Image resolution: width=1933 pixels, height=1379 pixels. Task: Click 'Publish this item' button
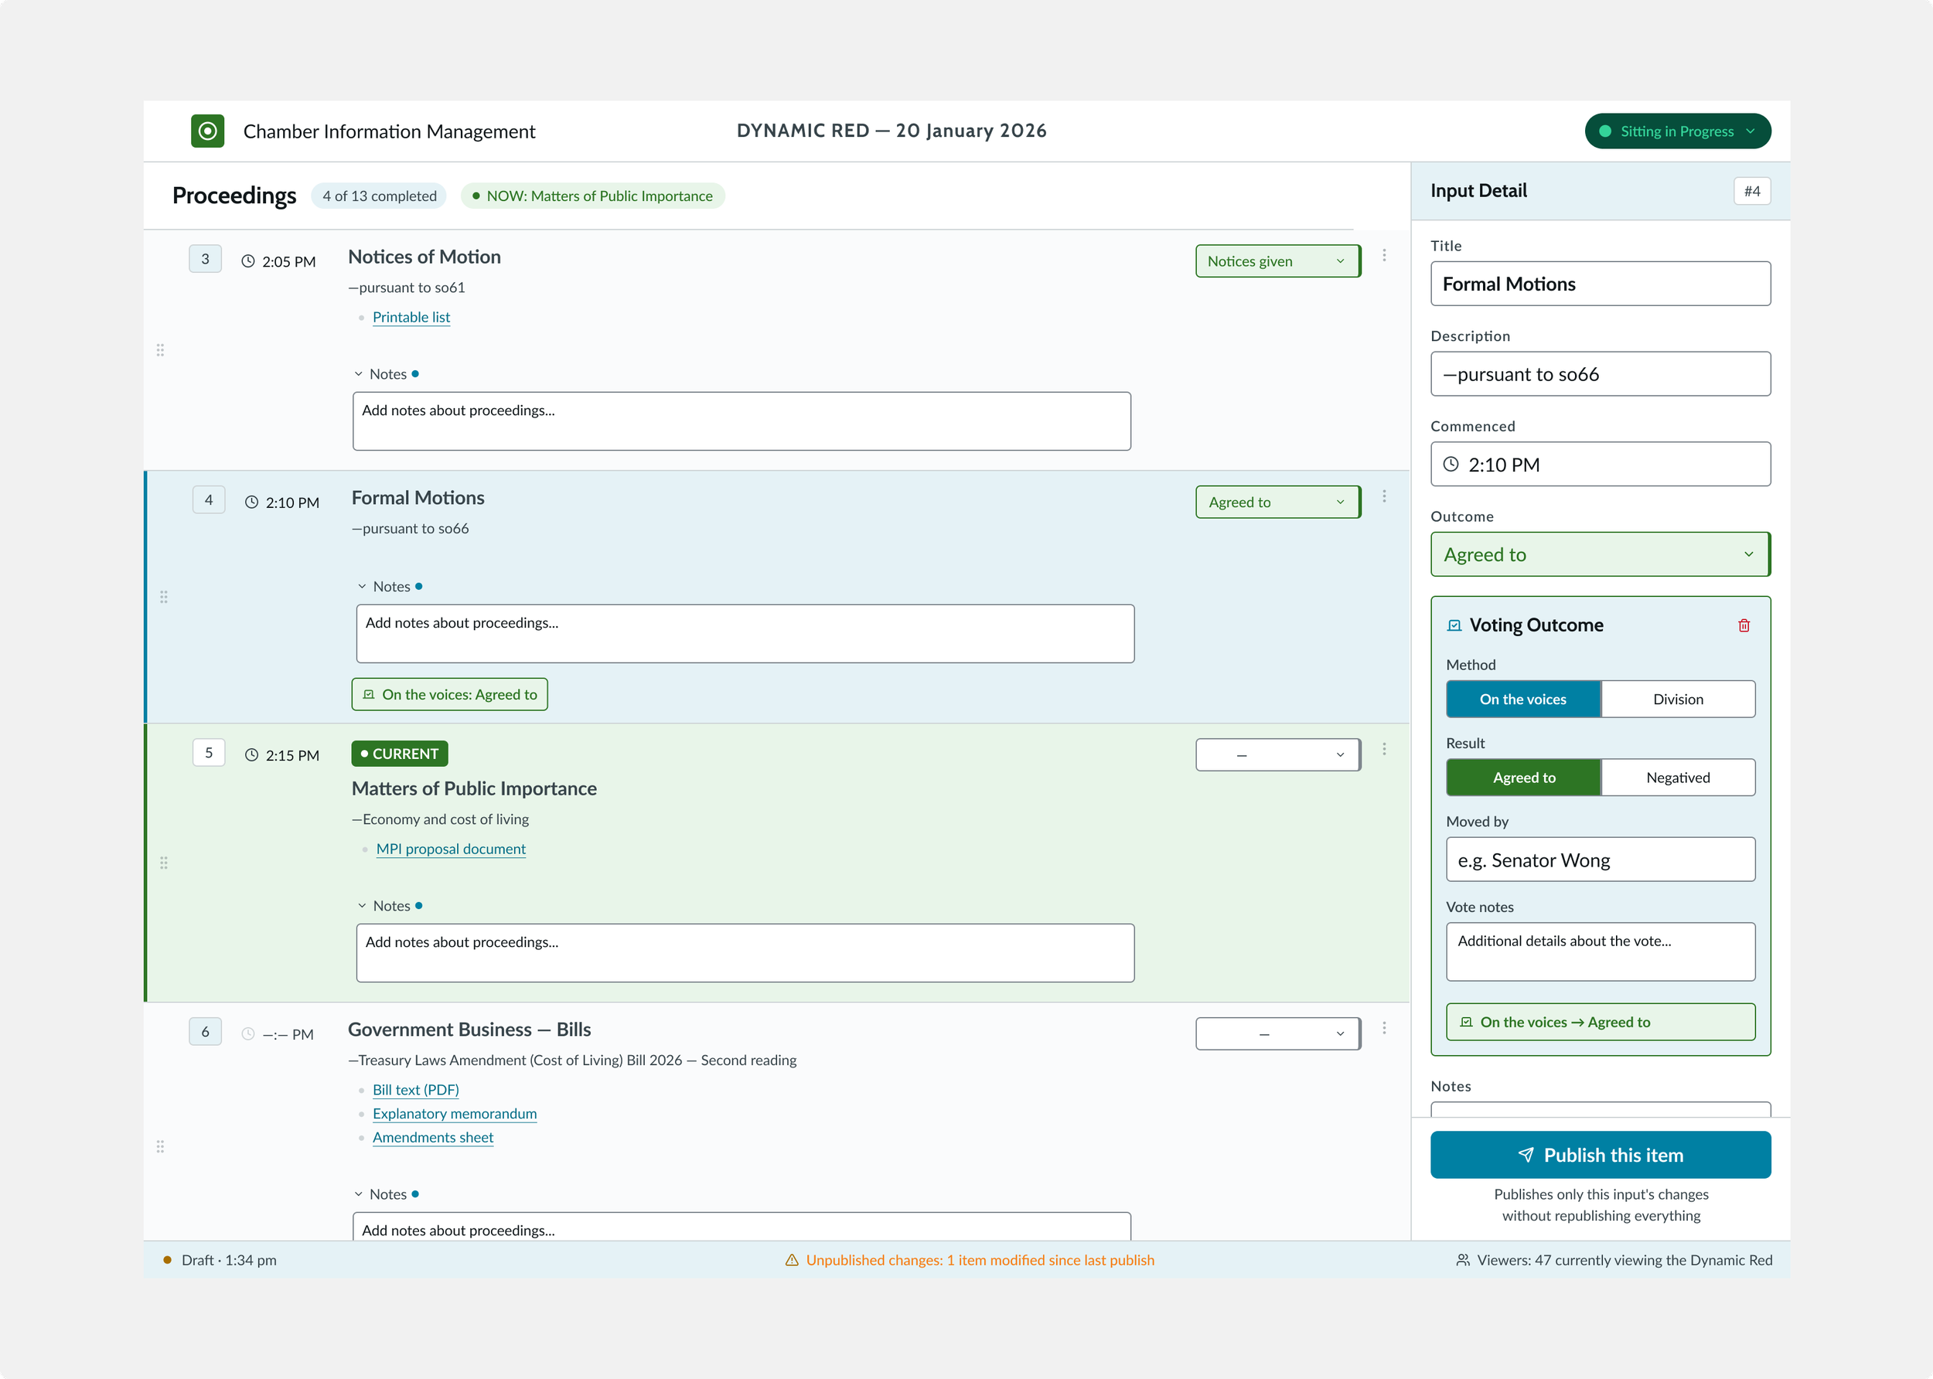coord(1600,1155)
